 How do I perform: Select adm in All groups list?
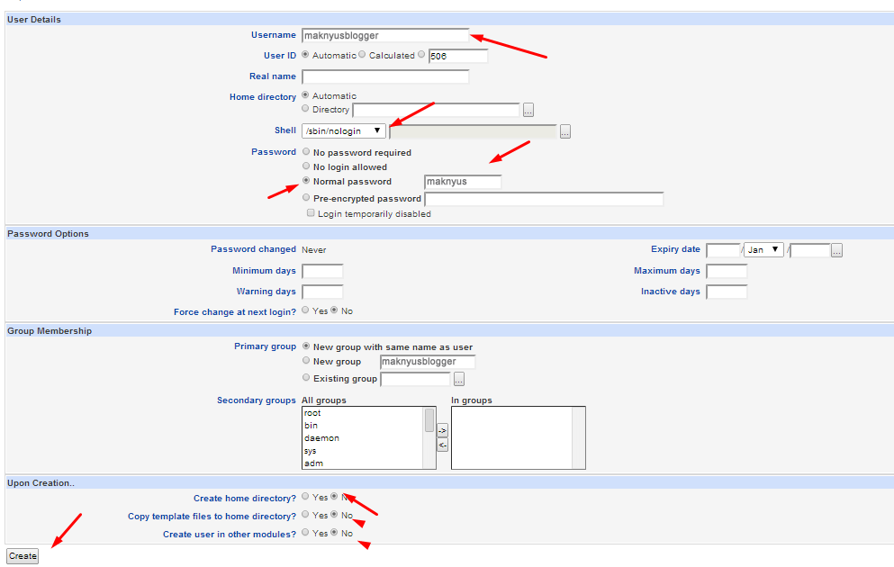(x=363, y=463)
